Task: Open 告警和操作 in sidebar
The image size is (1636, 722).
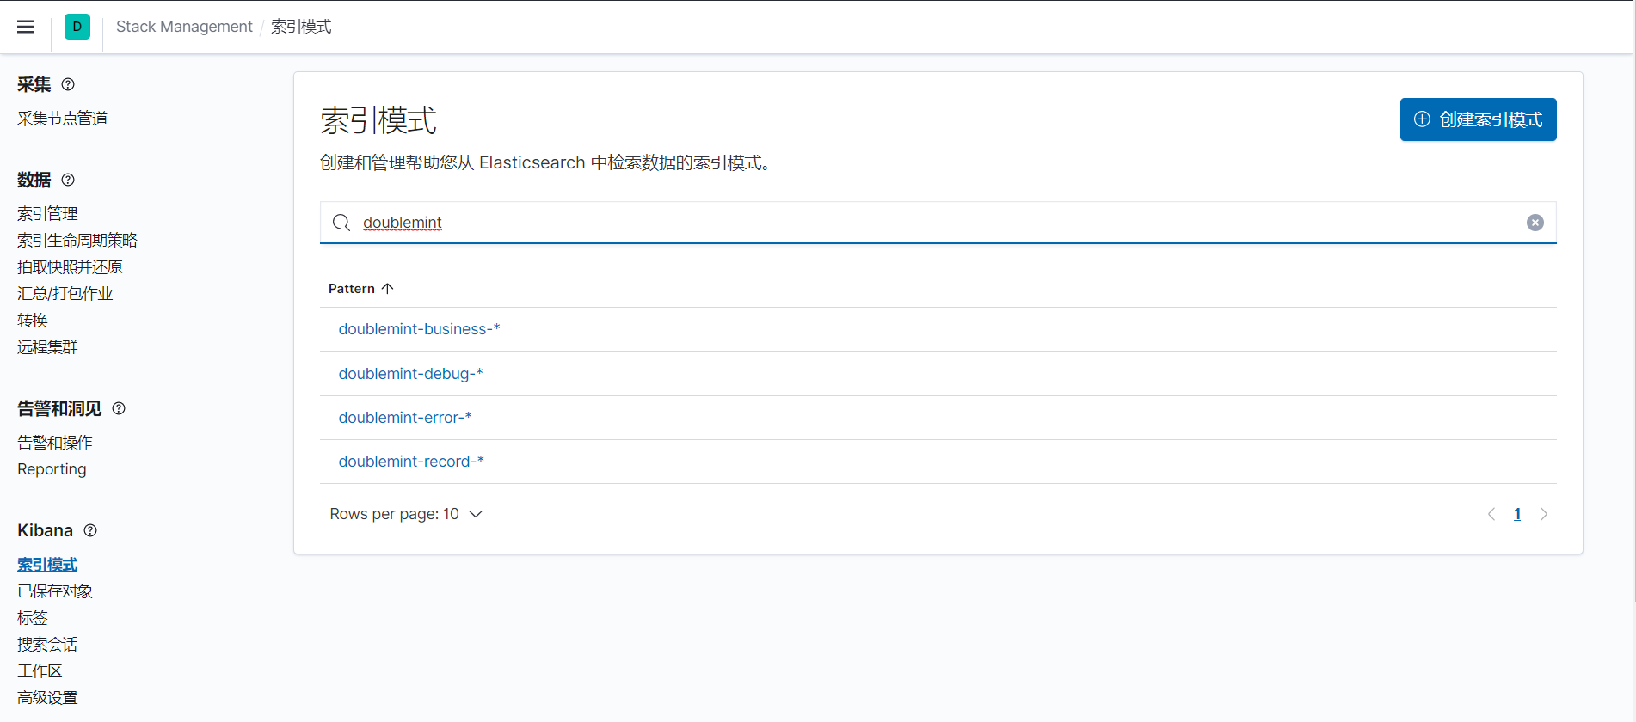Action: (55, 442)
